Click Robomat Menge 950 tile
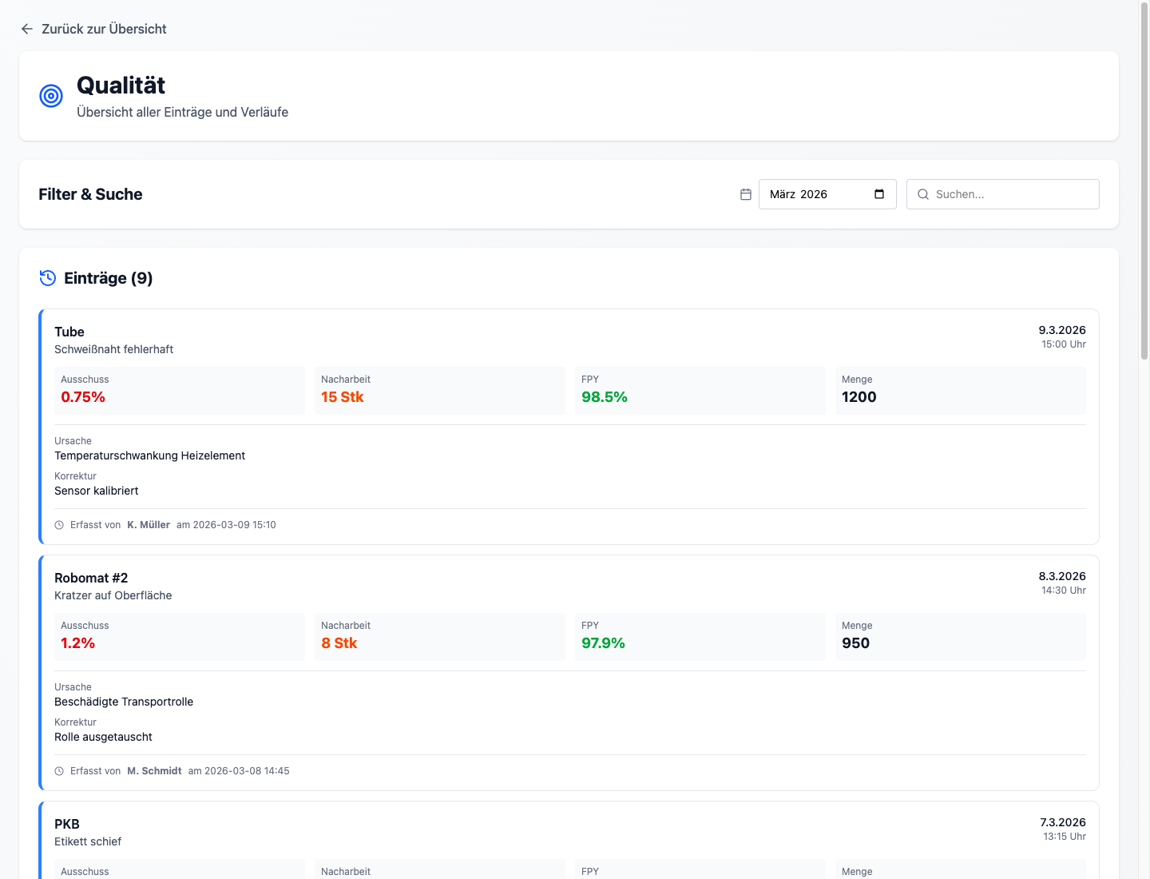This screenshot has height=879, width=1150. (960, 636)
